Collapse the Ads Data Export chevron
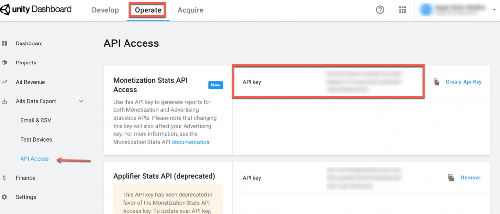The image size is (500, 214). (x=81, y=101)
